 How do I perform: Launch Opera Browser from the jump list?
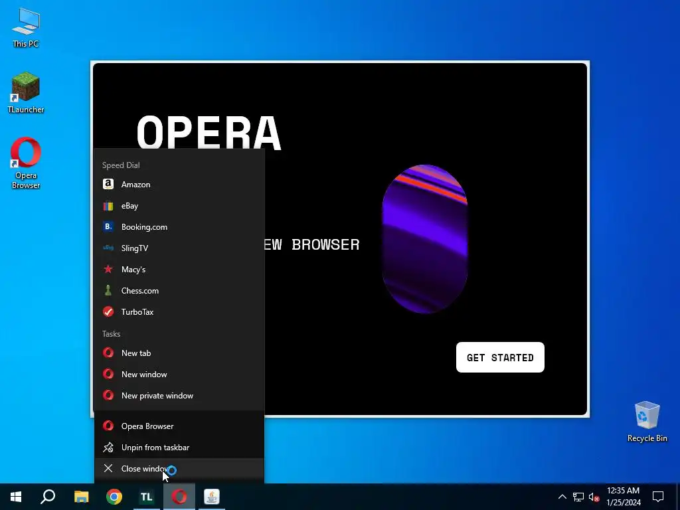(x=179, y=426)
